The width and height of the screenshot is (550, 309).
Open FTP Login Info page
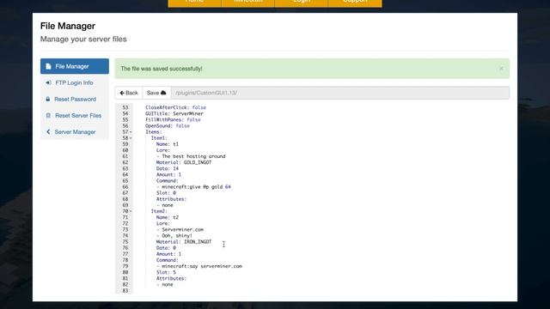click(75, 82)
